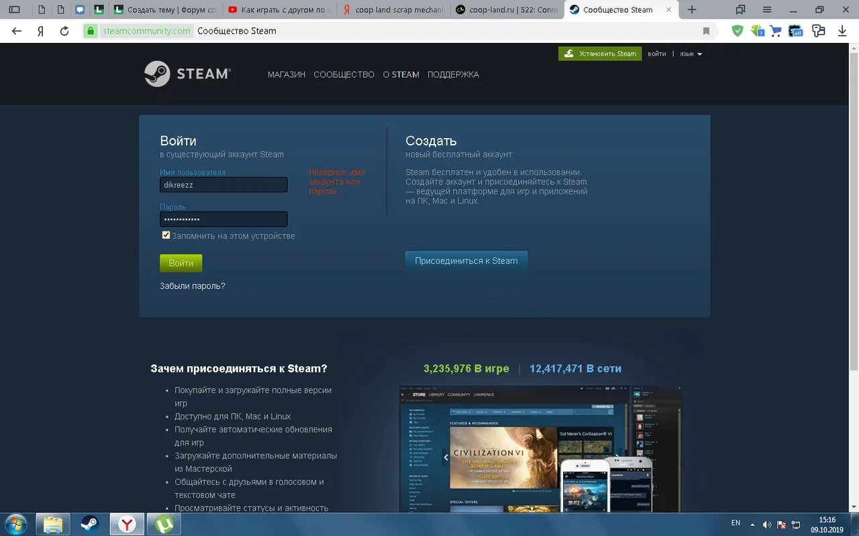859x536 pixels.
Task: Click the Доступно для ПК, Mac и Linux text
Action: click(233, 416)
